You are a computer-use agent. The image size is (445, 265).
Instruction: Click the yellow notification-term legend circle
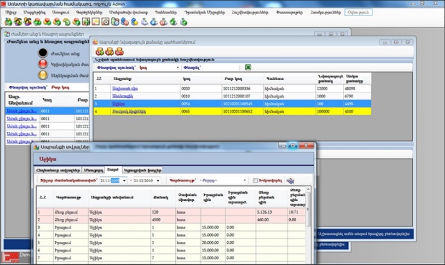tap(43, 74)
